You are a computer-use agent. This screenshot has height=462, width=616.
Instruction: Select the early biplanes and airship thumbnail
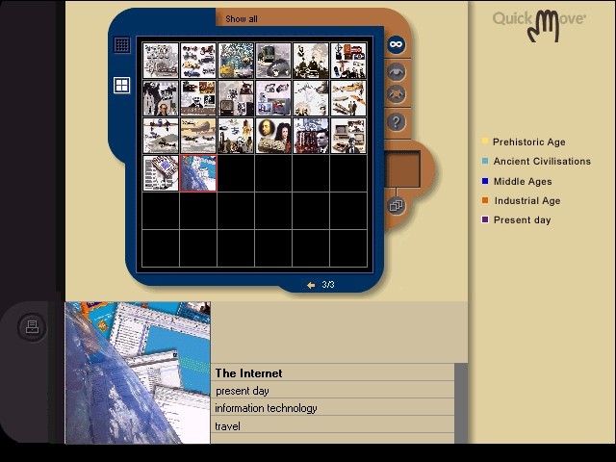tap(348, 98)
